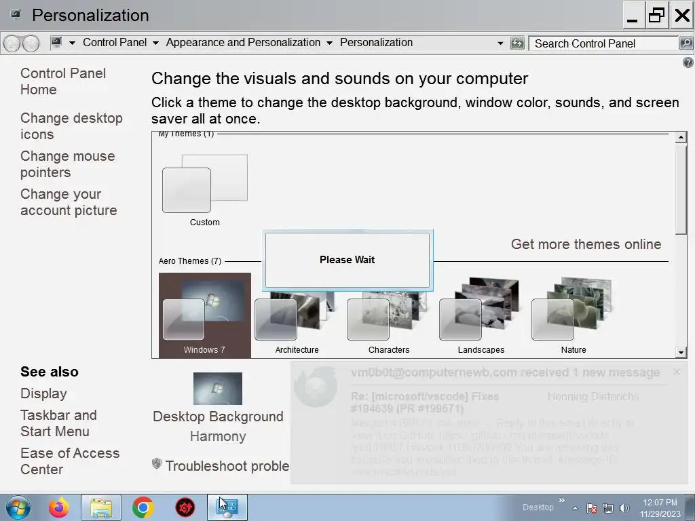Click the Personalization title bar icon
The width and height of the screenshot is (695, 521).
coord(16,15)
